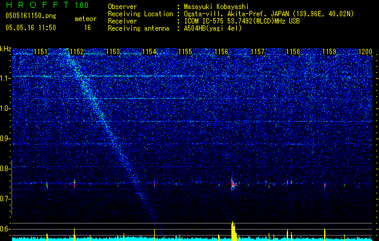The width and height of the screenshot is (379, 241).
Task: Select the A504HB(yagi 4el) antenna text
Action: 213,28
